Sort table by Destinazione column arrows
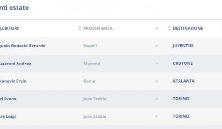This screenshot has width=222, height=129. coord(169,28)
